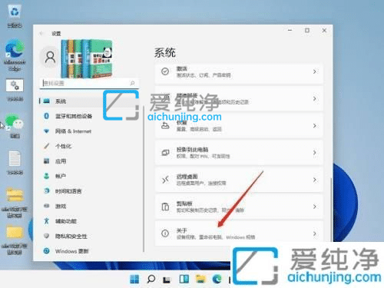The height and width of the screenshot is (288, 384).
Task: Open 帐户 settings category
Action: click(x=88, y=176)
